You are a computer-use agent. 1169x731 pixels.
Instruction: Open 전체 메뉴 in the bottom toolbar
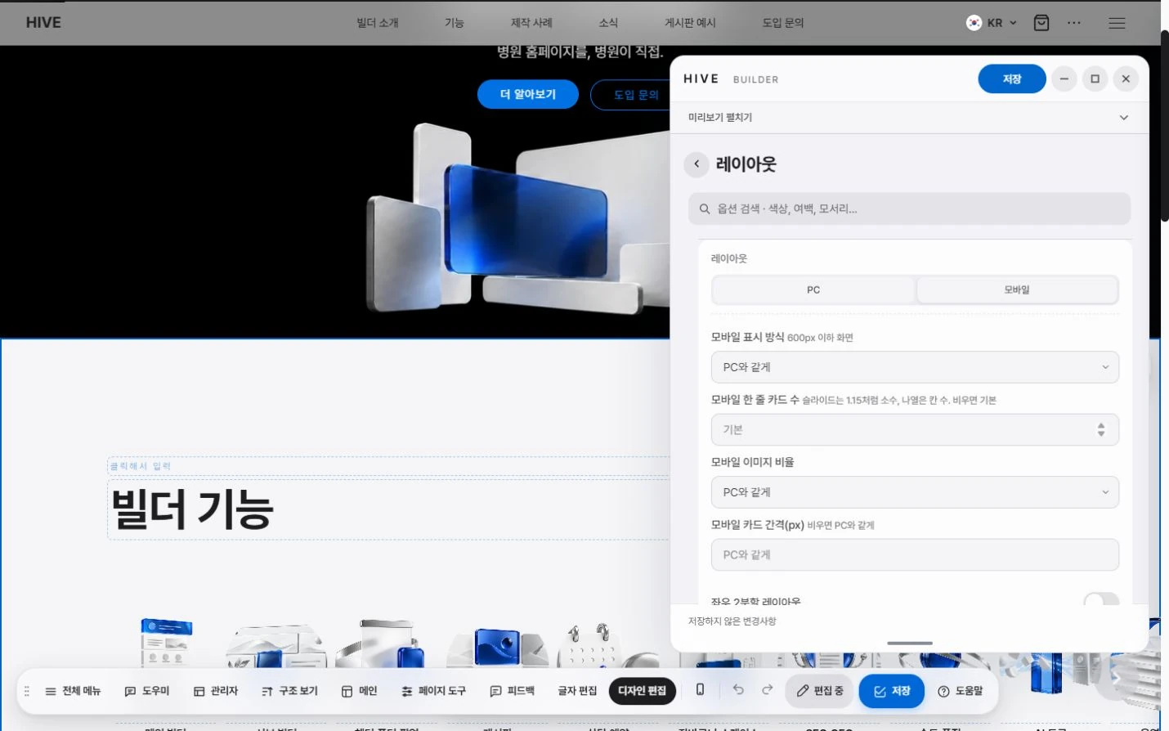click(73, 691)
